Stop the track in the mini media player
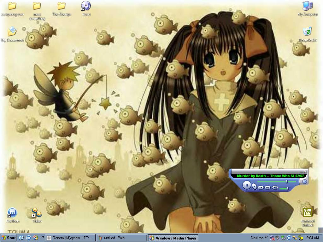Screen dimensions: 323x242 pyautogui.click(x=255, y=187)
